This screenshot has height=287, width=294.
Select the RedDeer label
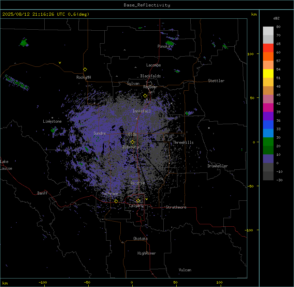tap(150, 87)
